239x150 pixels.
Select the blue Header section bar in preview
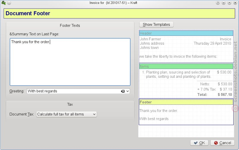186,33
